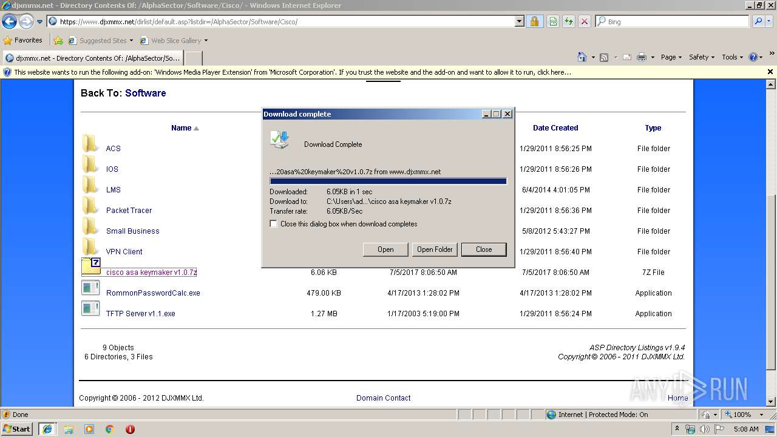Dismiss the information bar with its X

pyautogui.click(x=770, y=72)
